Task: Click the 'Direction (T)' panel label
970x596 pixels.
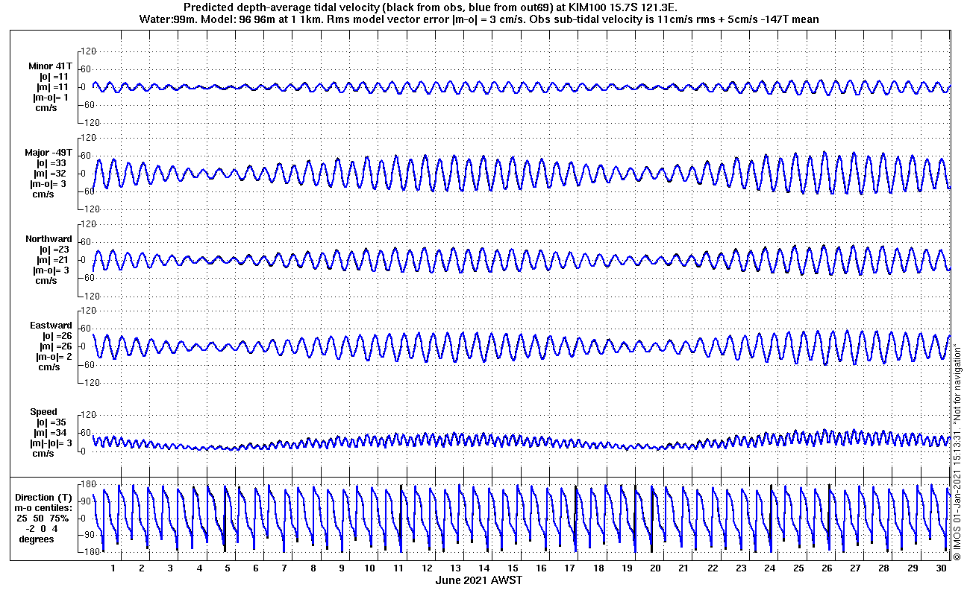Action: click(x=45, y=497)
